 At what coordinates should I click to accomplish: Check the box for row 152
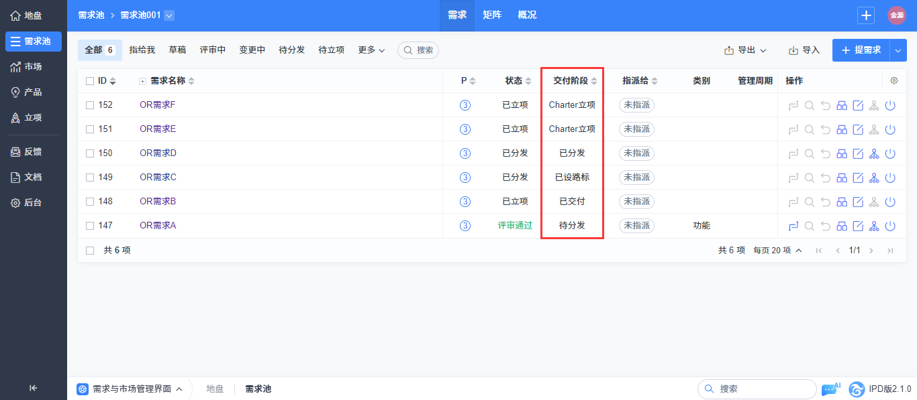click(x=90, y=105)
